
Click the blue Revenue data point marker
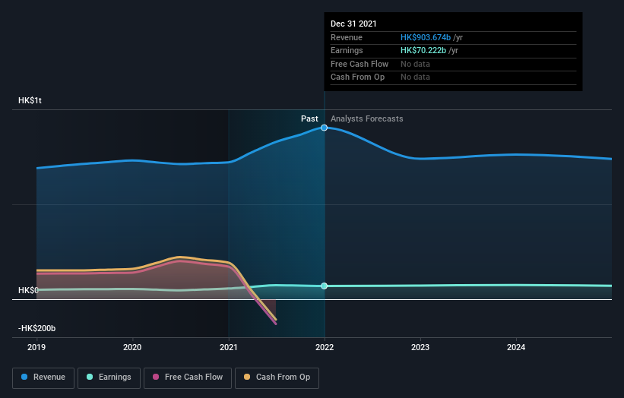pyautogui.click(x=324, y=128)
